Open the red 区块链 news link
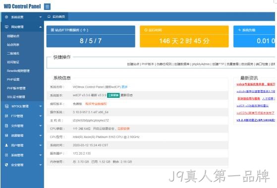The height and width of the screenshot is (188, 277). 249,99
